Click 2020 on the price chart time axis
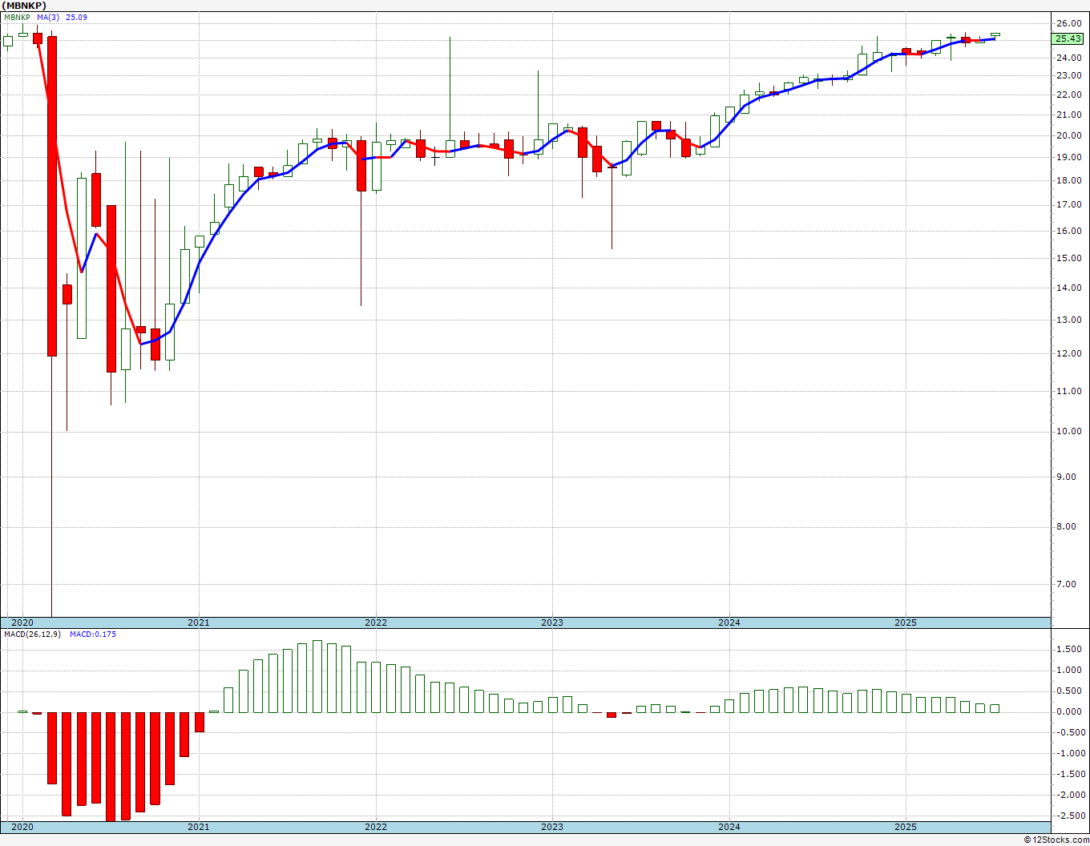1090x846 pixels. 22,622
